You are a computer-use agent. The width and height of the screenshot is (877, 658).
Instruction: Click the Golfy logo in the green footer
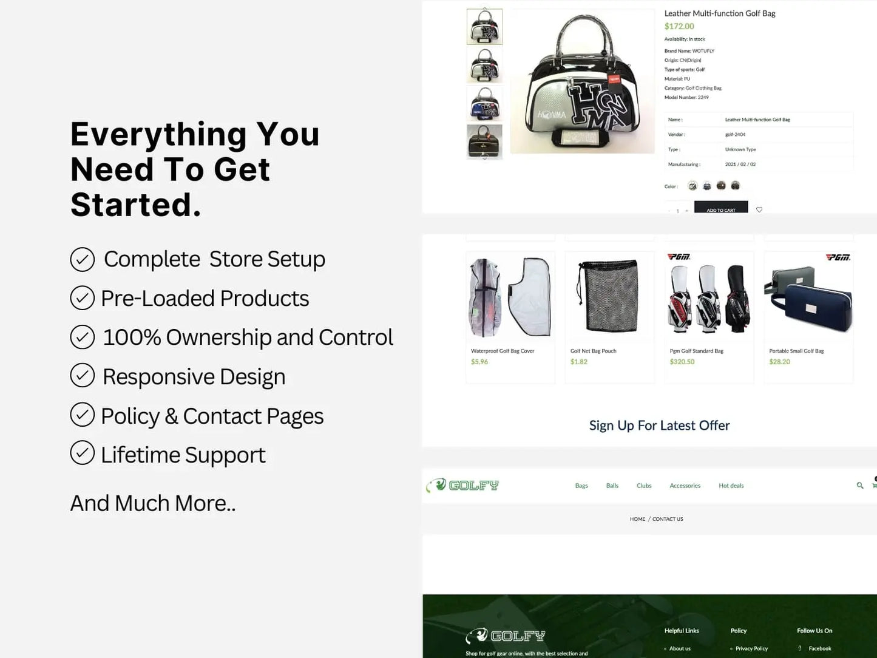point(506,636)
